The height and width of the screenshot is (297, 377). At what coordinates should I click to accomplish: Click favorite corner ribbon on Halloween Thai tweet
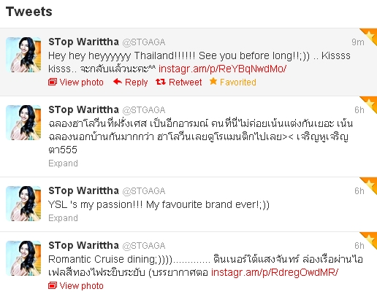[369, 104]
